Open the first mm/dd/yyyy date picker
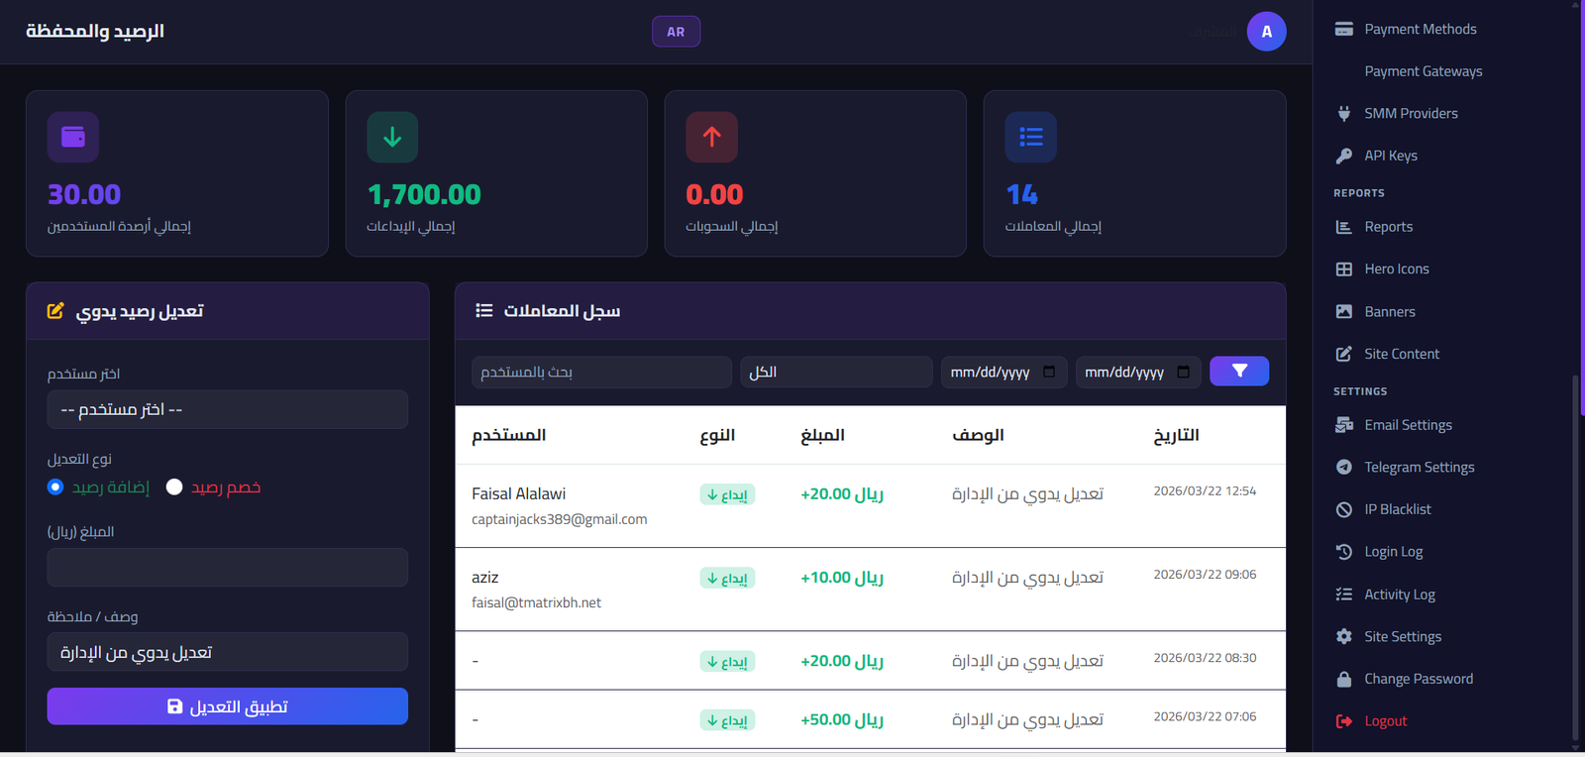This screenshot has width=1585, height=757. click(991, 372)
